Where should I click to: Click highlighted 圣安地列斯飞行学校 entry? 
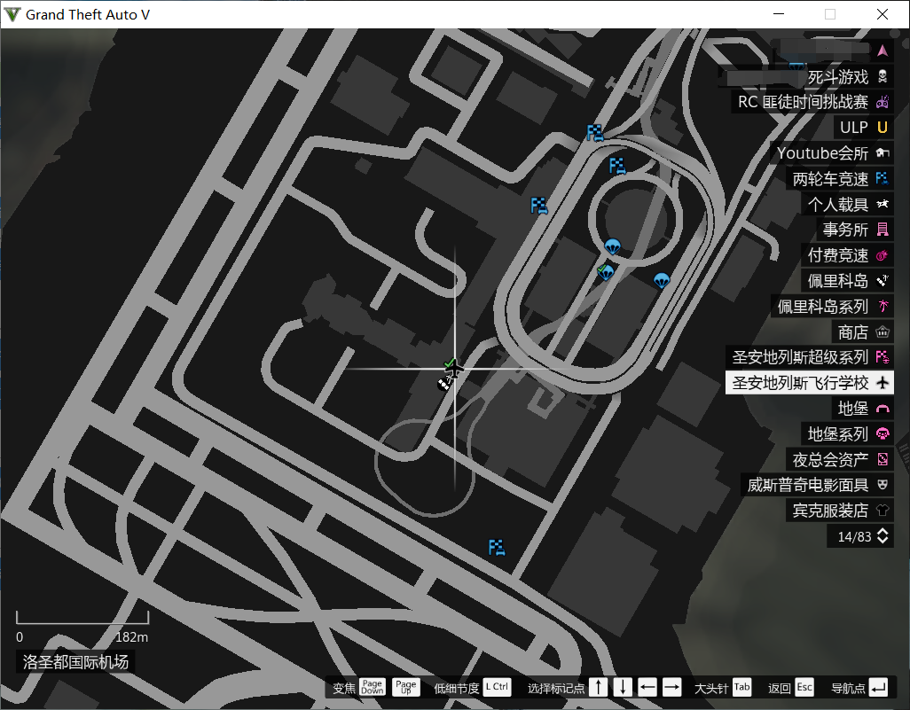point(810,383)
